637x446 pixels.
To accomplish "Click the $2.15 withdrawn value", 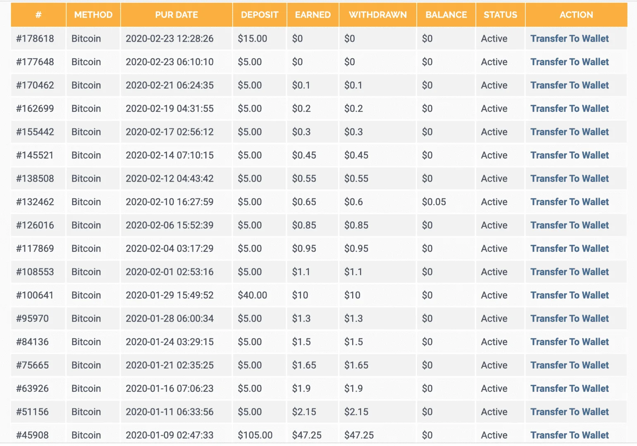I will [x=356, y=412].
